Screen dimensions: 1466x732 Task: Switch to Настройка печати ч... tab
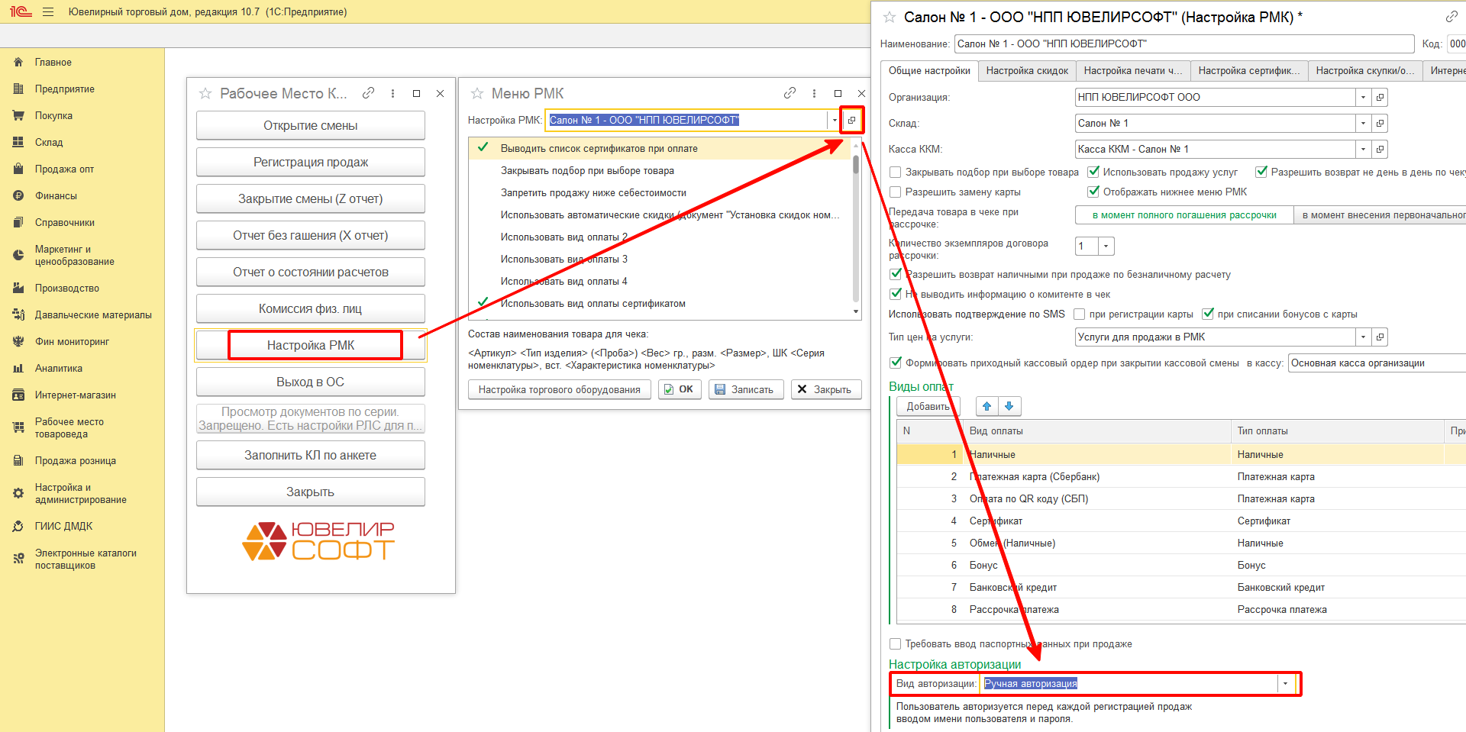[1132, 71]
